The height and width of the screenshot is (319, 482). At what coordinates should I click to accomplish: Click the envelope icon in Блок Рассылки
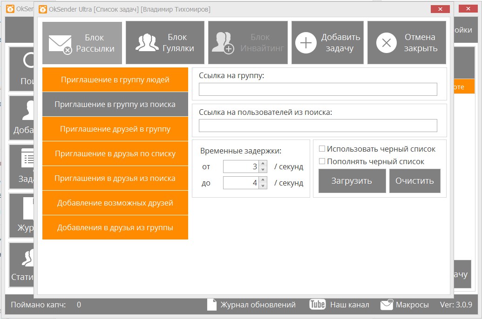60,44
